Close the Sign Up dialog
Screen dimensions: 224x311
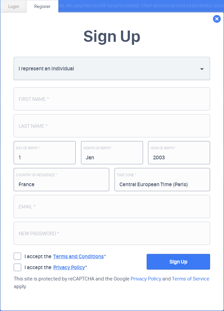[217, 19]
